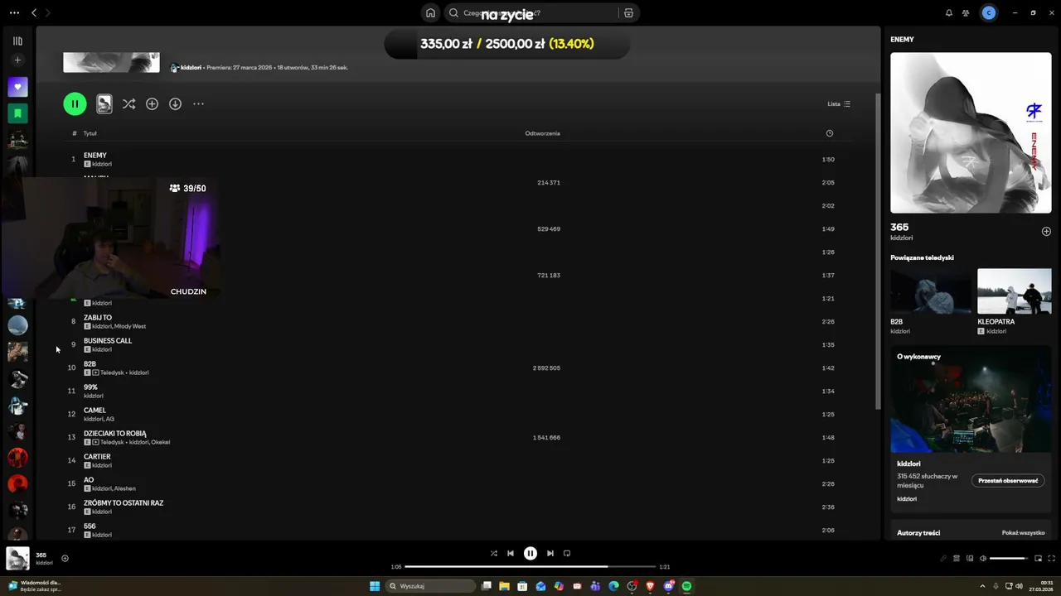Open Liked Songs in the sidebar
The width and height of the screenshot is (1061, 596).
(17, 87)
